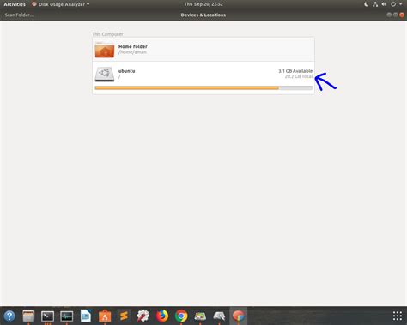Expand the system menu arrow
Viewport: 407px width, 325px height.
pos(401,4)
